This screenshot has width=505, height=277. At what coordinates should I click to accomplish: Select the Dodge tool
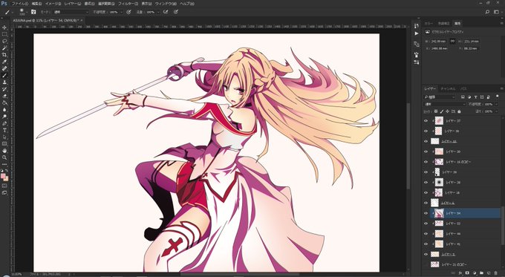tap(4, 117)
